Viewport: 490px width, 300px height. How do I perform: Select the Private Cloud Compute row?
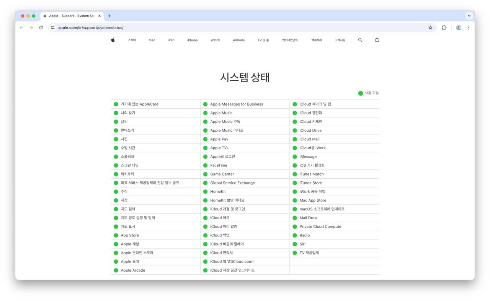pos(334,227)
